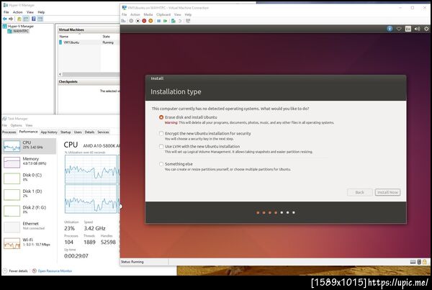The image size is (432, 290).
Task: Click the Up One Level folder icon in Hyper-V Manager
Action: (19, 19)
